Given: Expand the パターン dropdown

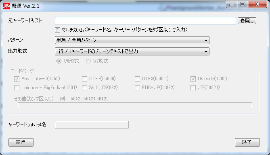Looking at the screenshot, I should pyautogui.click(x=132, y=40).
